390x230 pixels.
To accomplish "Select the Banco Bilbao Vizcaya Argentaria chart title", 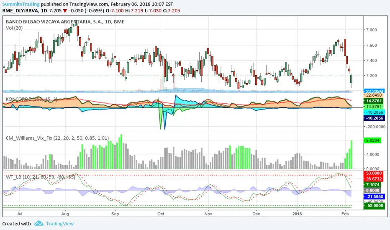I will (65, 22).
